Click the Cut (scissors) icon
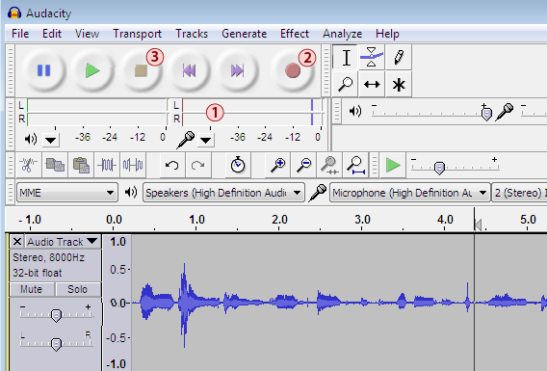The width and height of the screenshot is (547, 371). click(29, 165)
